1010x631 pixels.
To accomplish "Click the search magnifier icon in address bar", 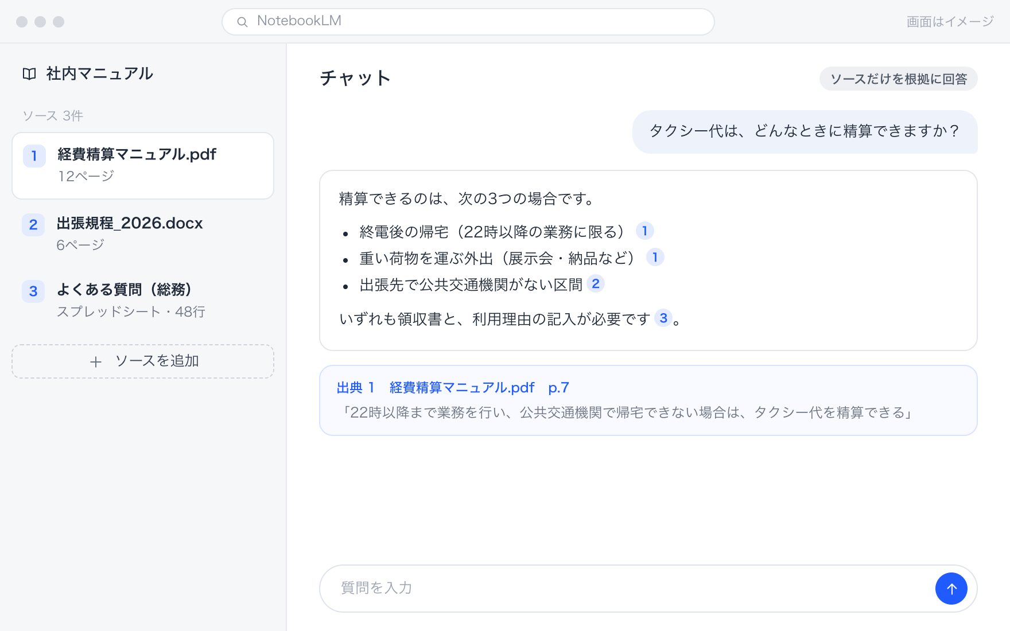I will click(x=242, y=22).
